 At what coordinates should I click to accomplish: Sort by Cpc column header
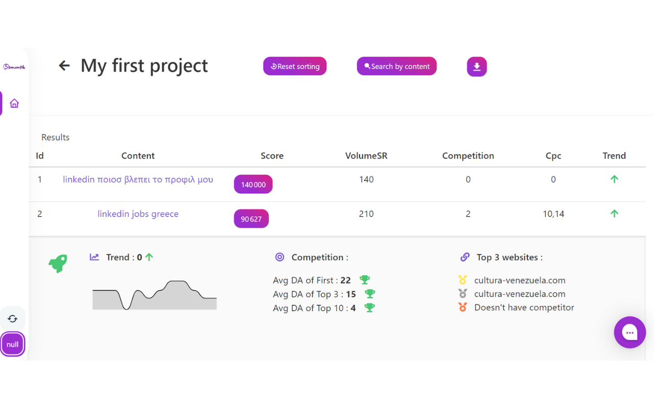[553, 156]
